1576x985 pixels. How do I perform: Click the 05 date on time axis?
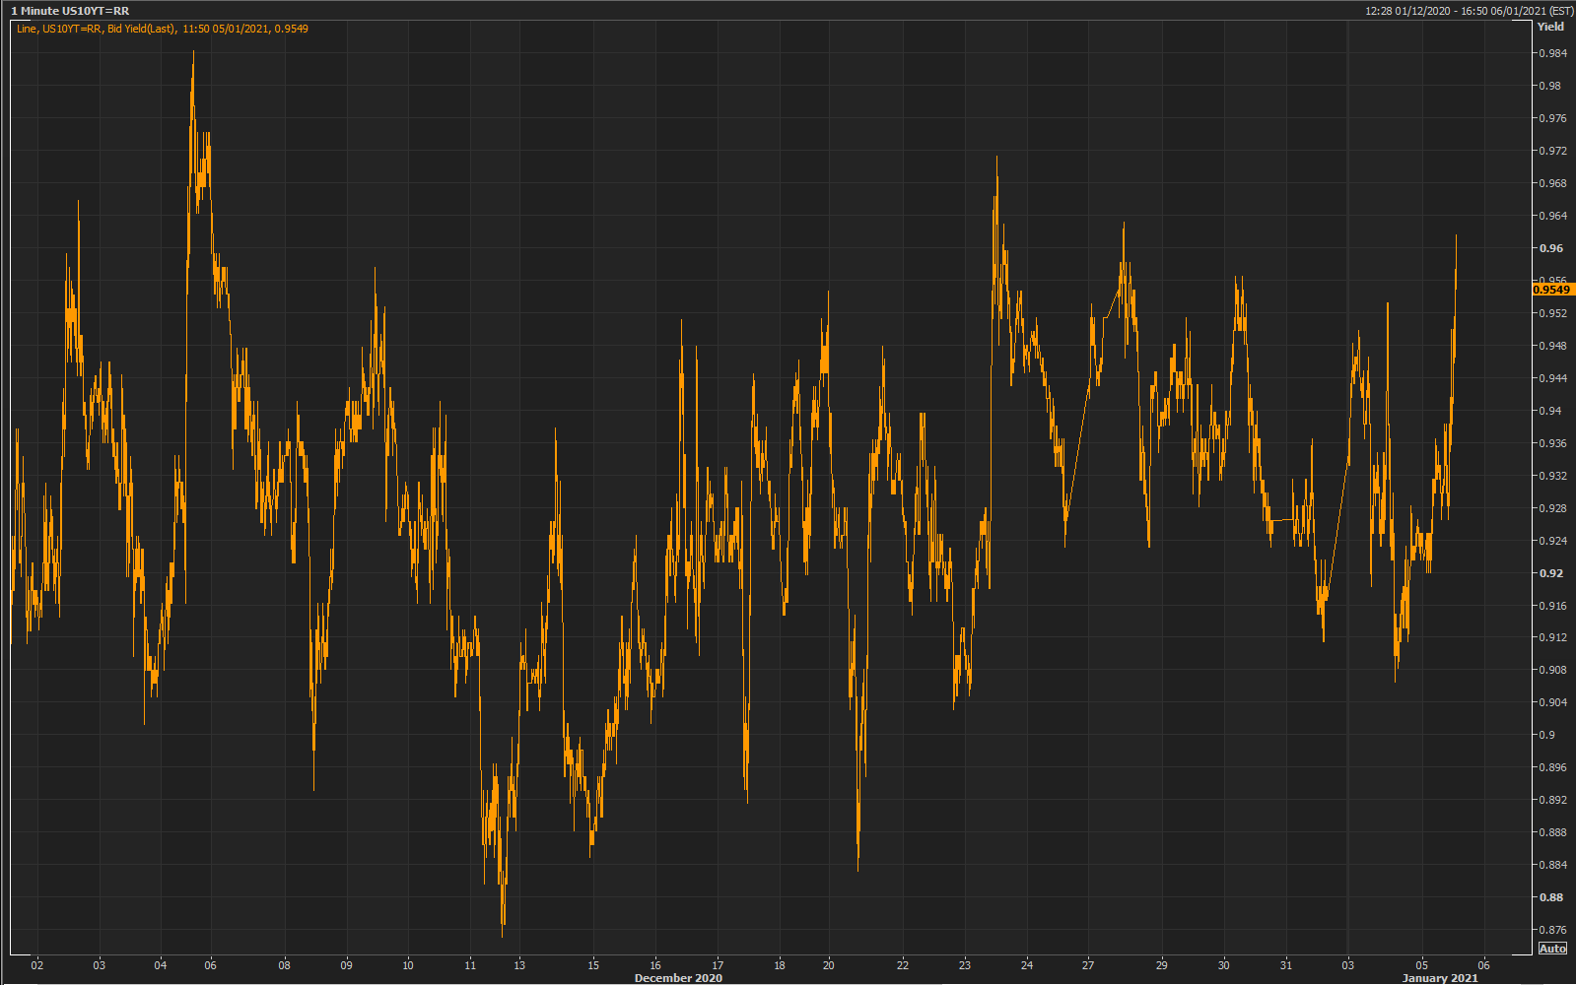[1422, 965]
